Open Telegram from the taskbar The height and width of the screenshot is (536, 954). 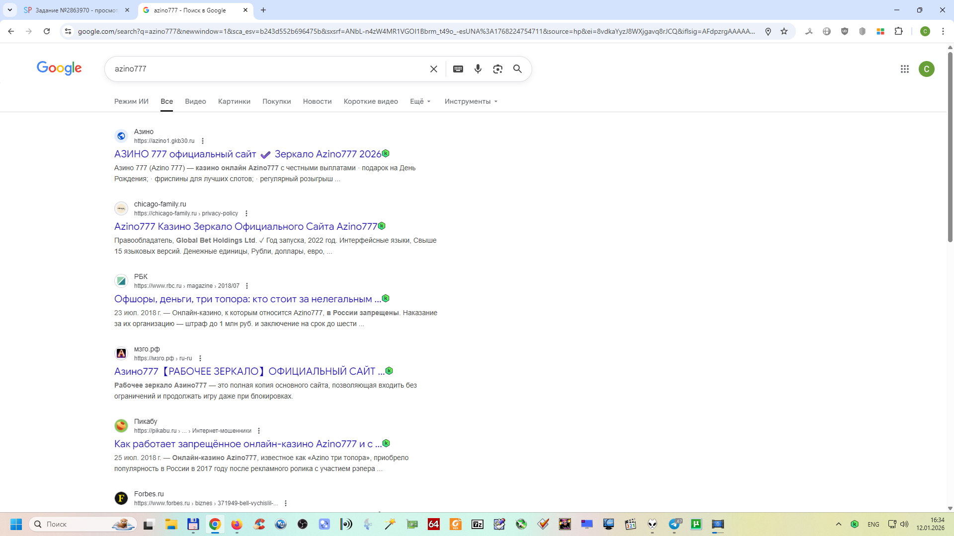click(674, 524)
